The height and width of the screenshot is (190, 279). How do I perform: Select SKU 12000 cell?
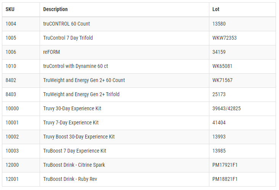pyautogui.click(x=12, y=165)
